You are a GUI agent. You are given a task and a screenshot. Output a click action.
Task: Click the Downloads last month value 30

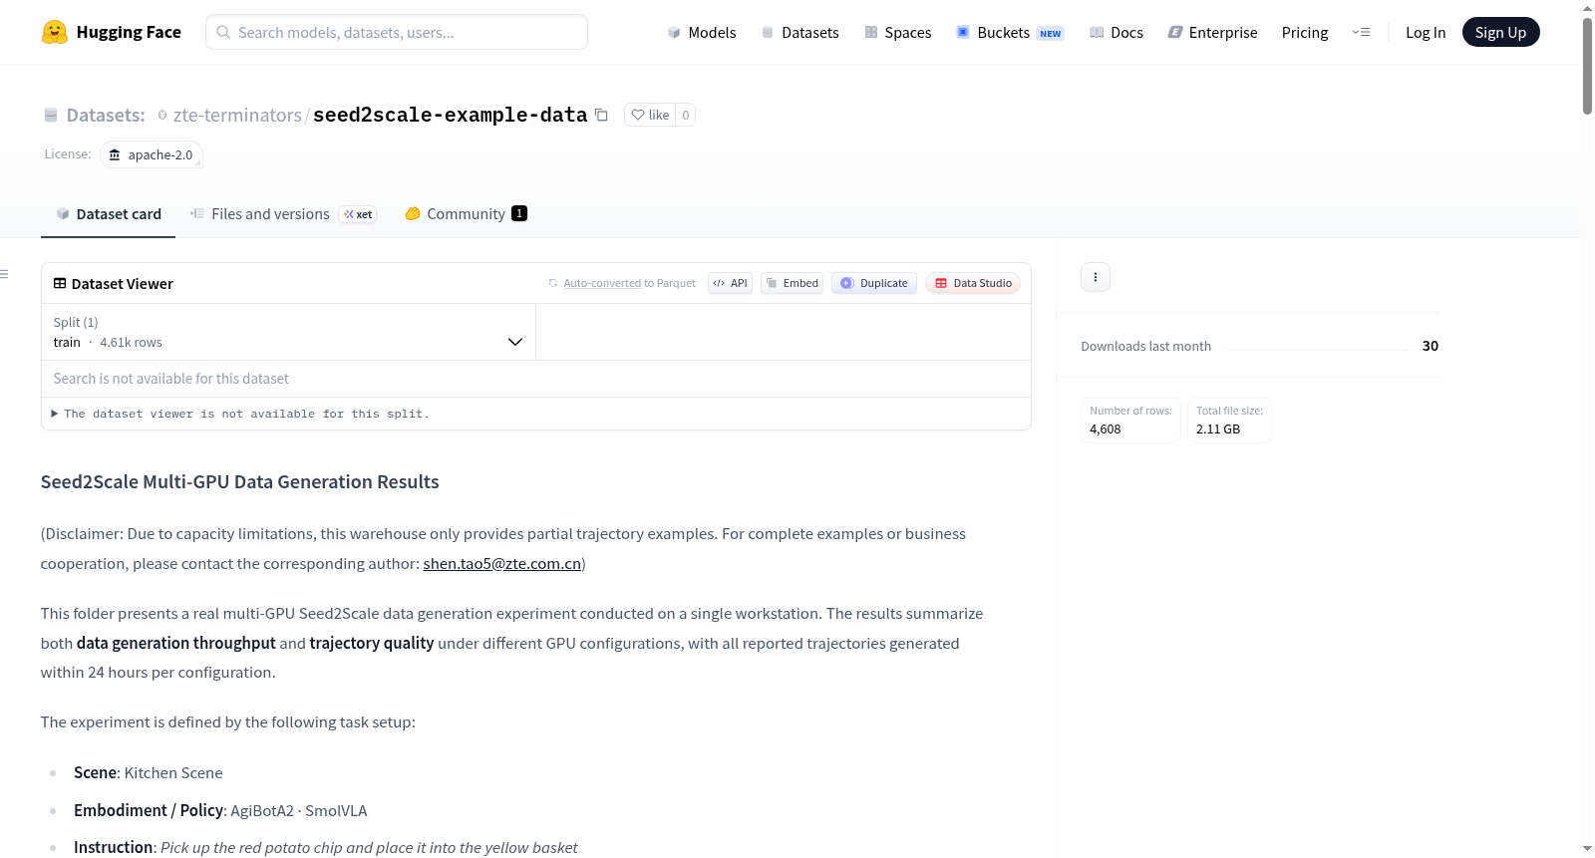[x=1431, y=346]
